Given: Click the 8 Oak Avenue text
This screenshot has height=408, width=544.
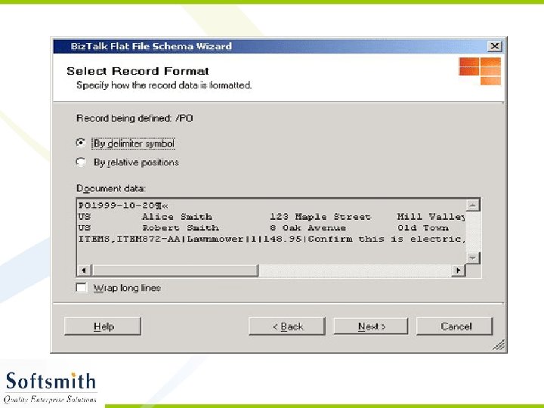Looking at the screenshot, I should pos(308,228).
